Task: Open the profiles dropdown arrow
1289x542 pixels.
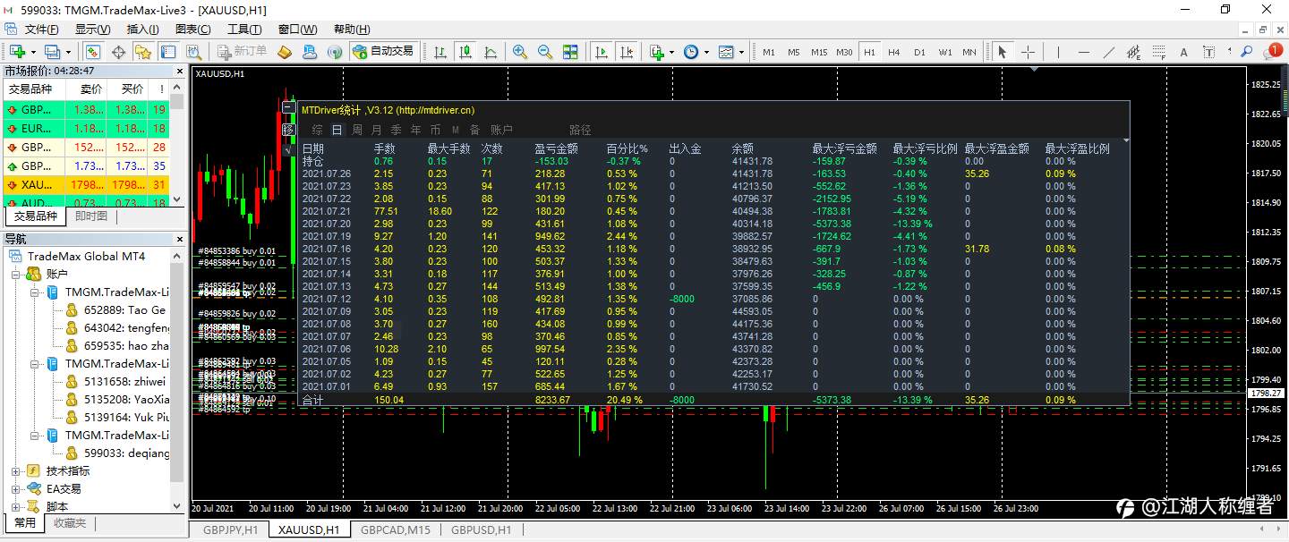Action: tap(68, 52)
